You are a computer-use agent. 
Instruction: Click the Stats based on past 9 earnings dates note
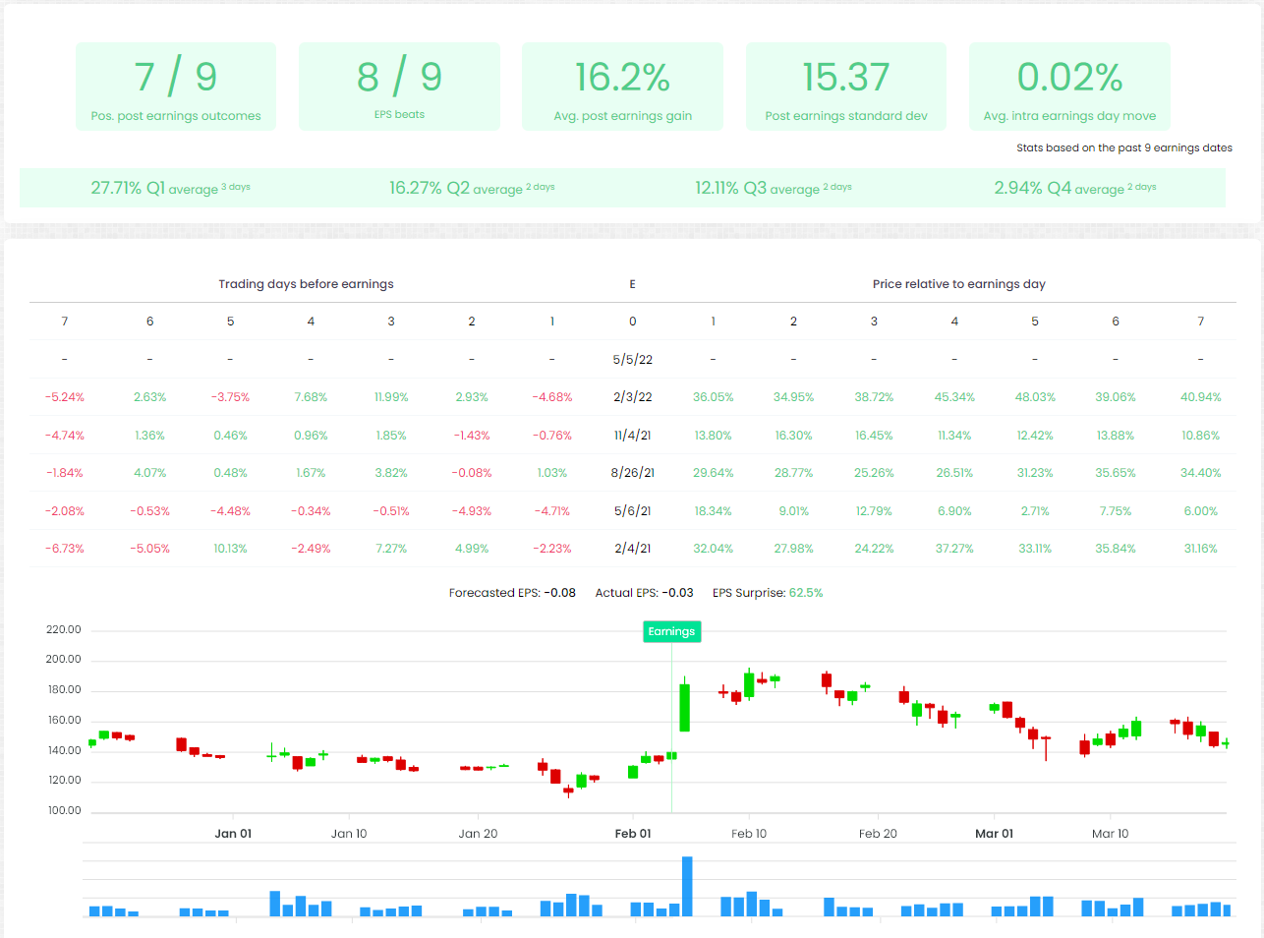pyautogui.click(x=1124, y=147)
